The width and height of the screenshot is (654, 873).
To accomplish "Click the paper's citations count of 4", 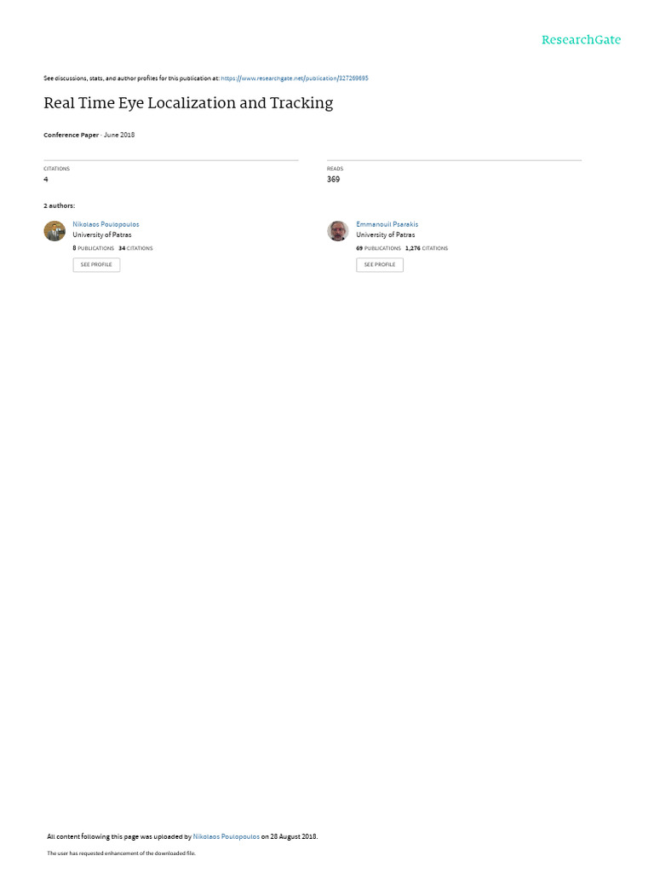I will [46, 179].
